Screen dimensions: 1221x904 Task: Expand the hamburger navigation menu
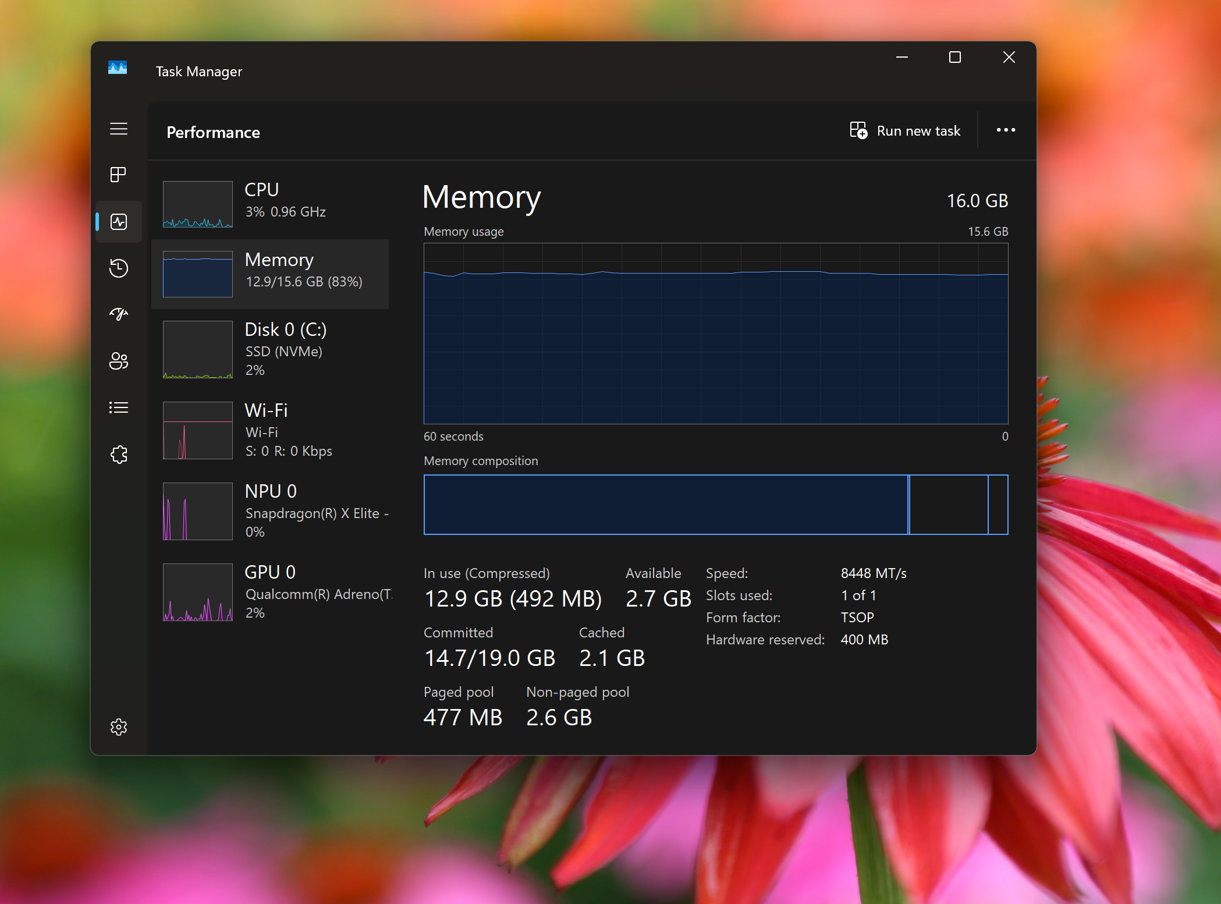tap(119, 129)
